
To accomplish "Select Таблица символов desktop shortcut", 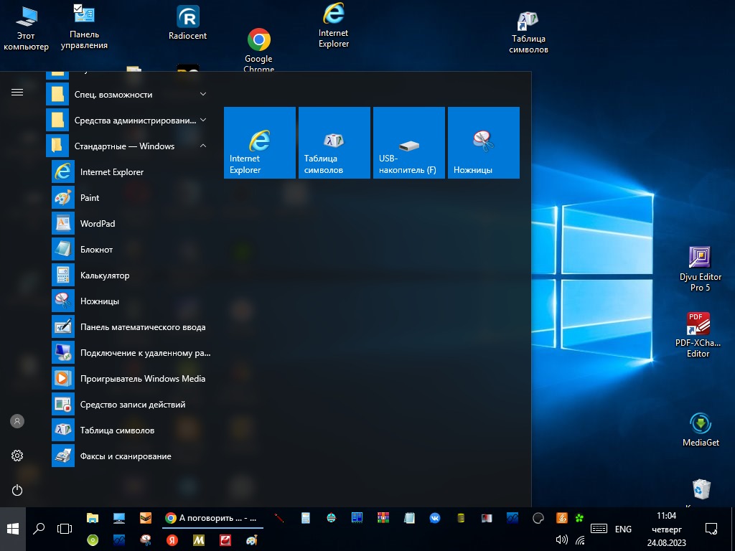I will (x=529, y=32).
